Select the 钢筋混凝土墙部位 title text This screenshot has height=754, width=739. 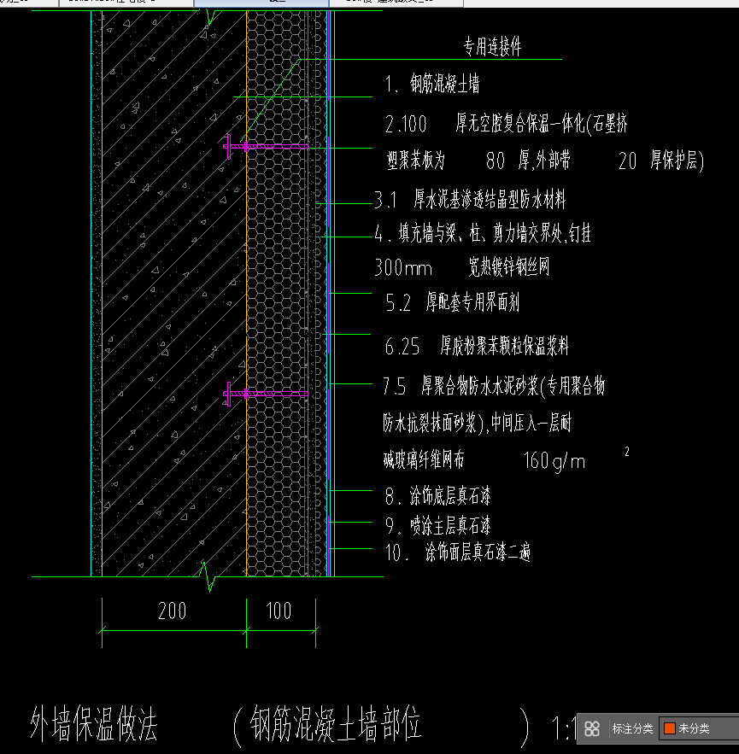click(336, 724)
